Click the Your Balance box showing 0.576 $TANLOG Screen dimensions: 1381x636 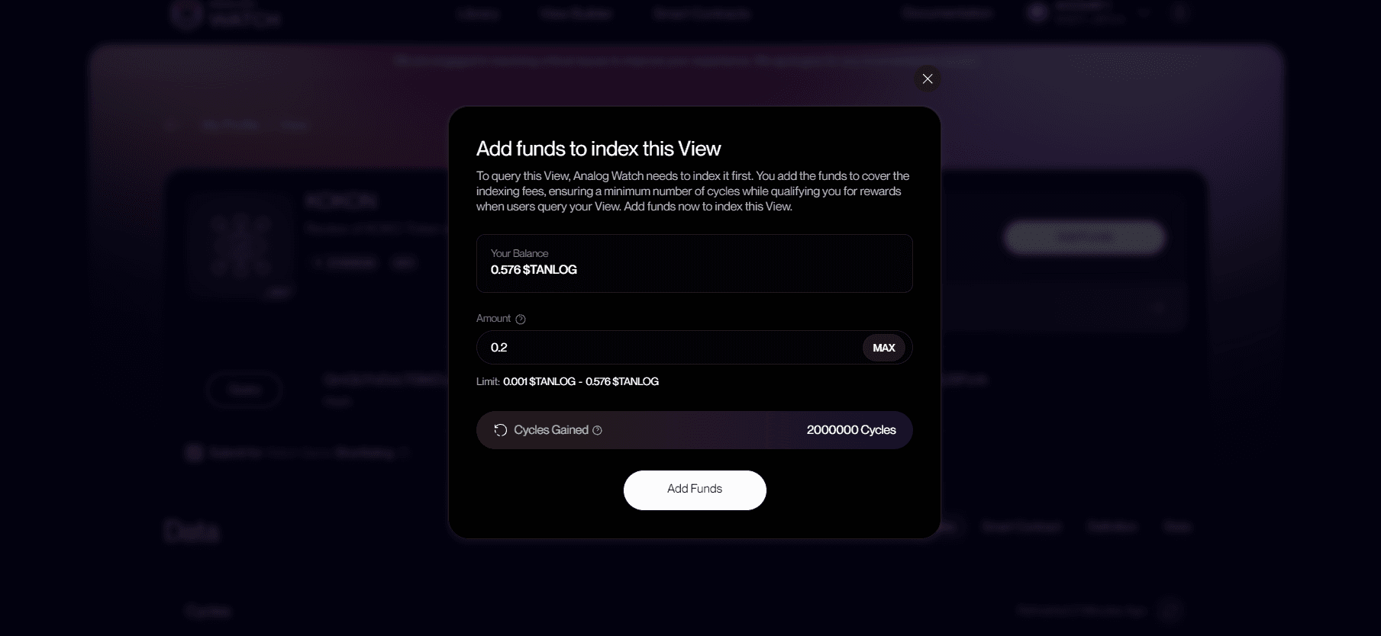(x=695, y=263)
